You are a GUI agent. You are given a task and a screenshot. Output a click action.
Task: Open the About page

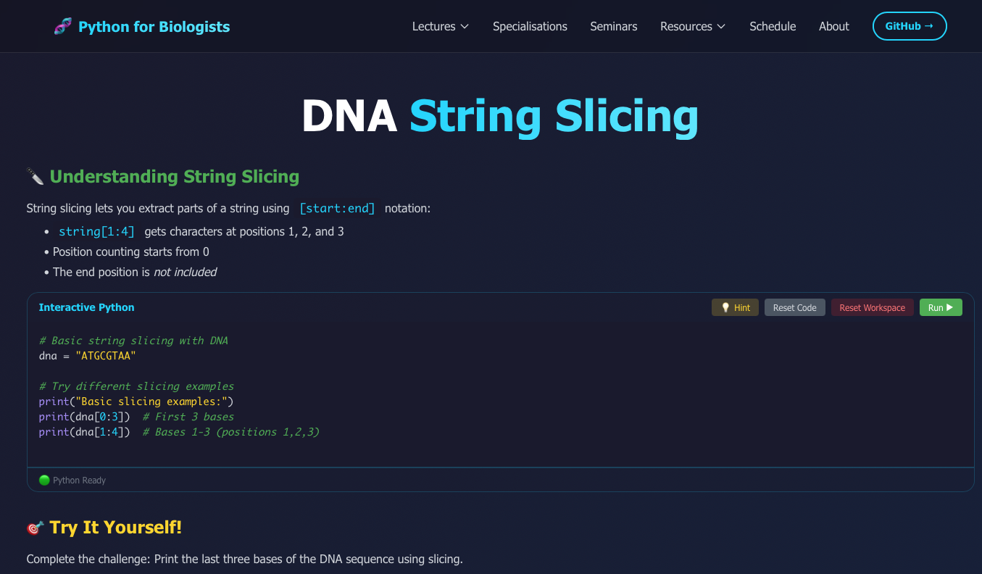point(833,26)
